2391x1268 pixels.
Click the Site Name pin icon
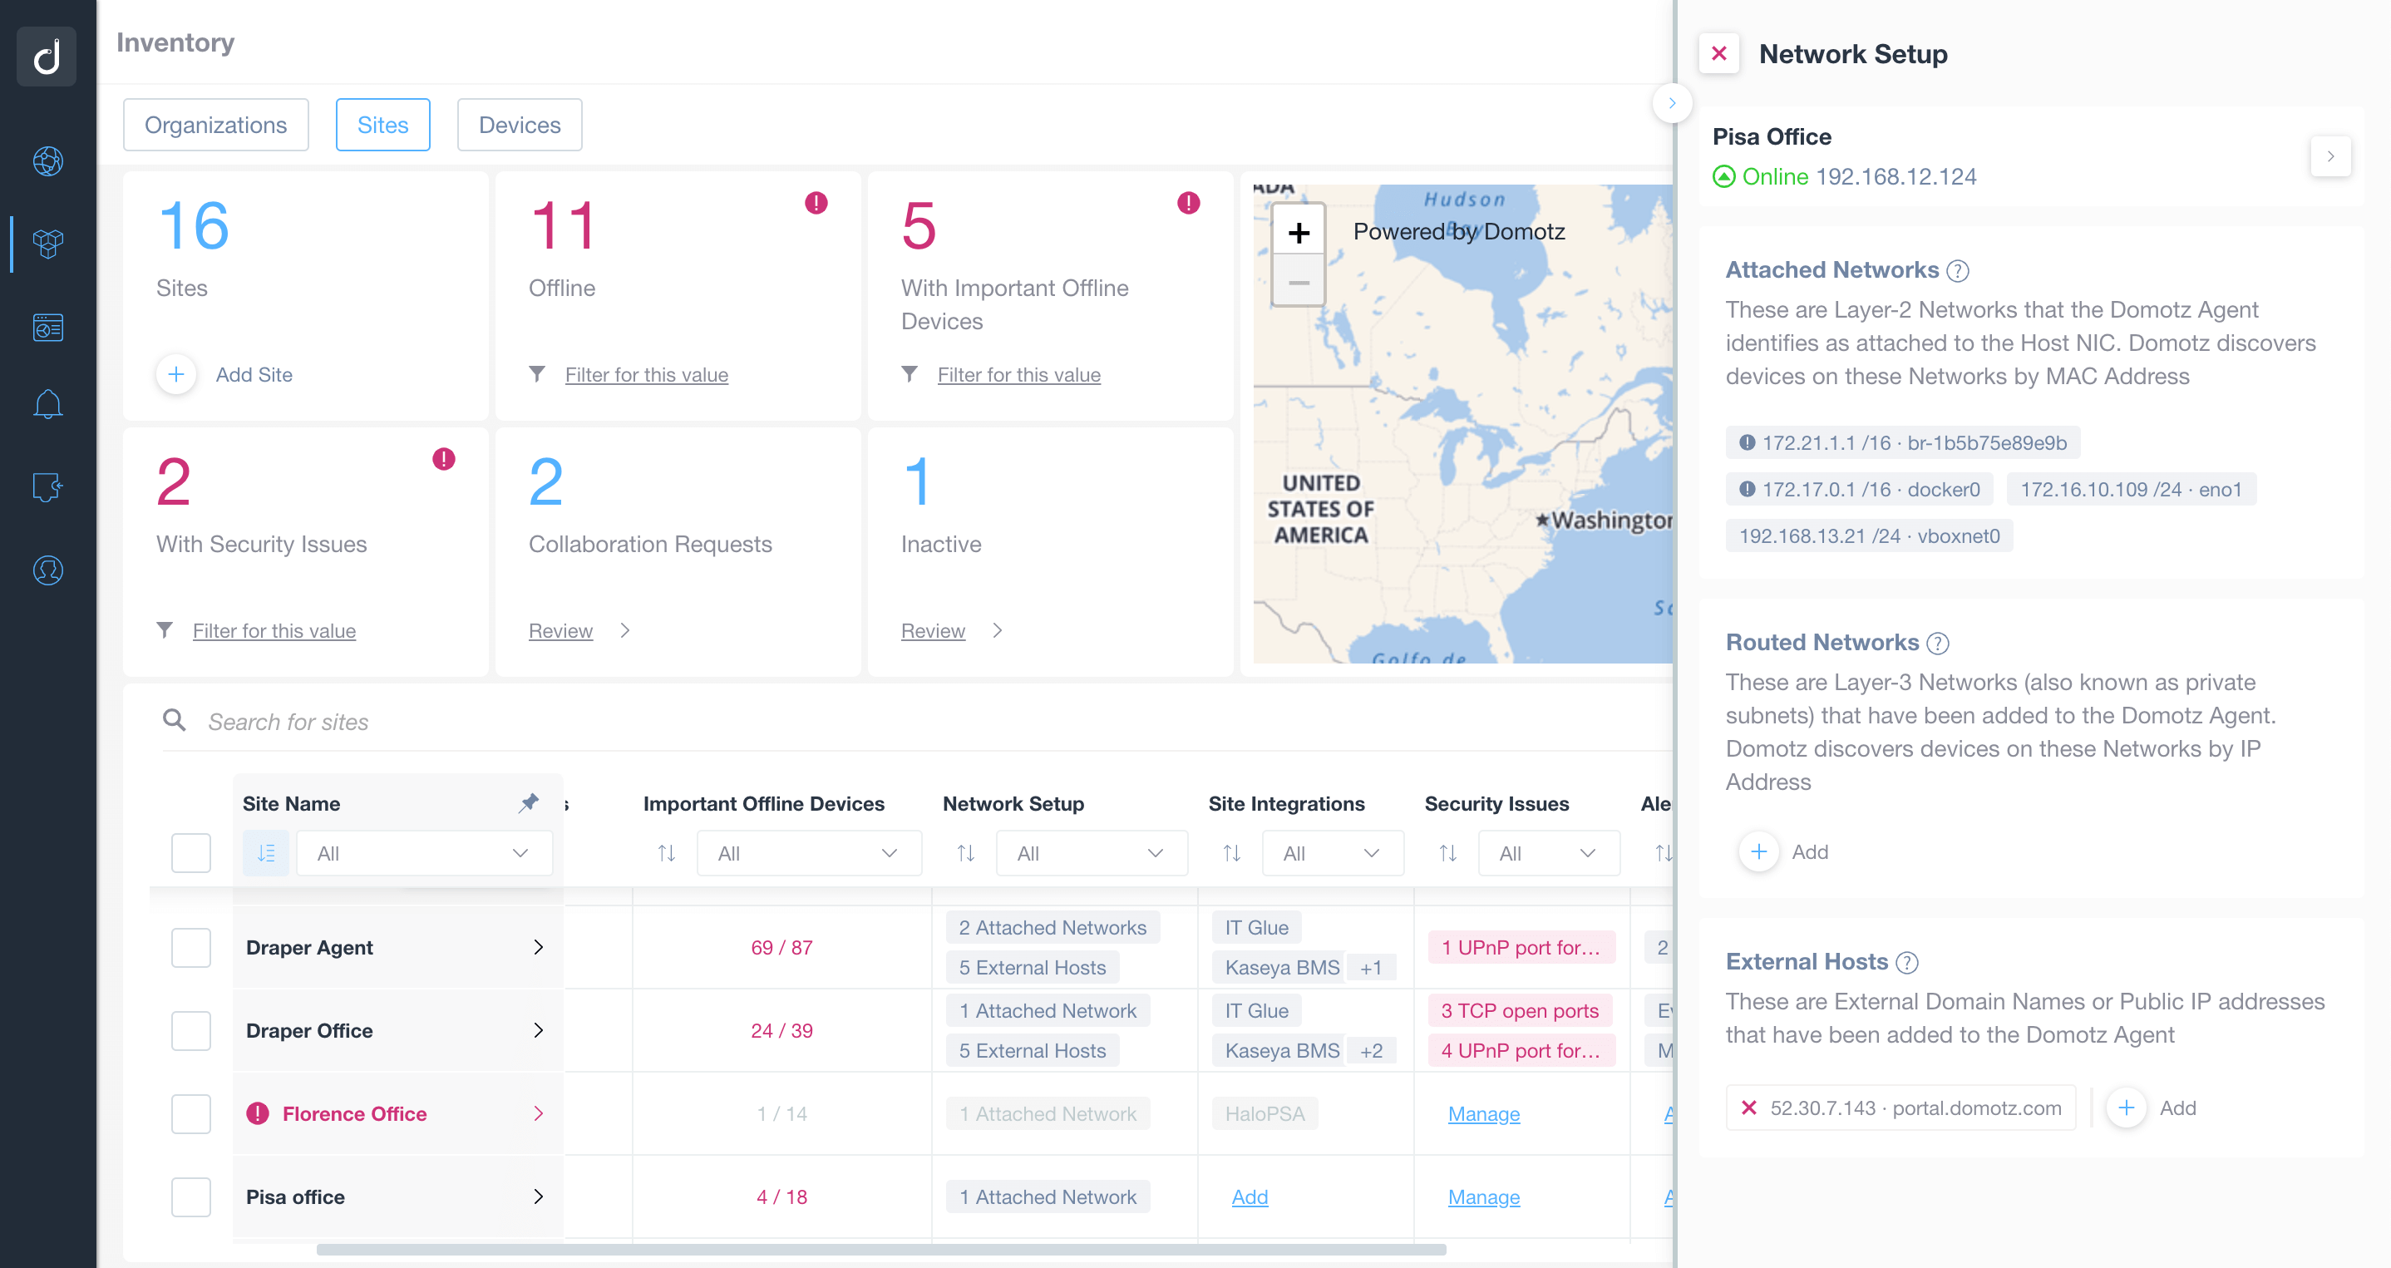tap(528, 803)
